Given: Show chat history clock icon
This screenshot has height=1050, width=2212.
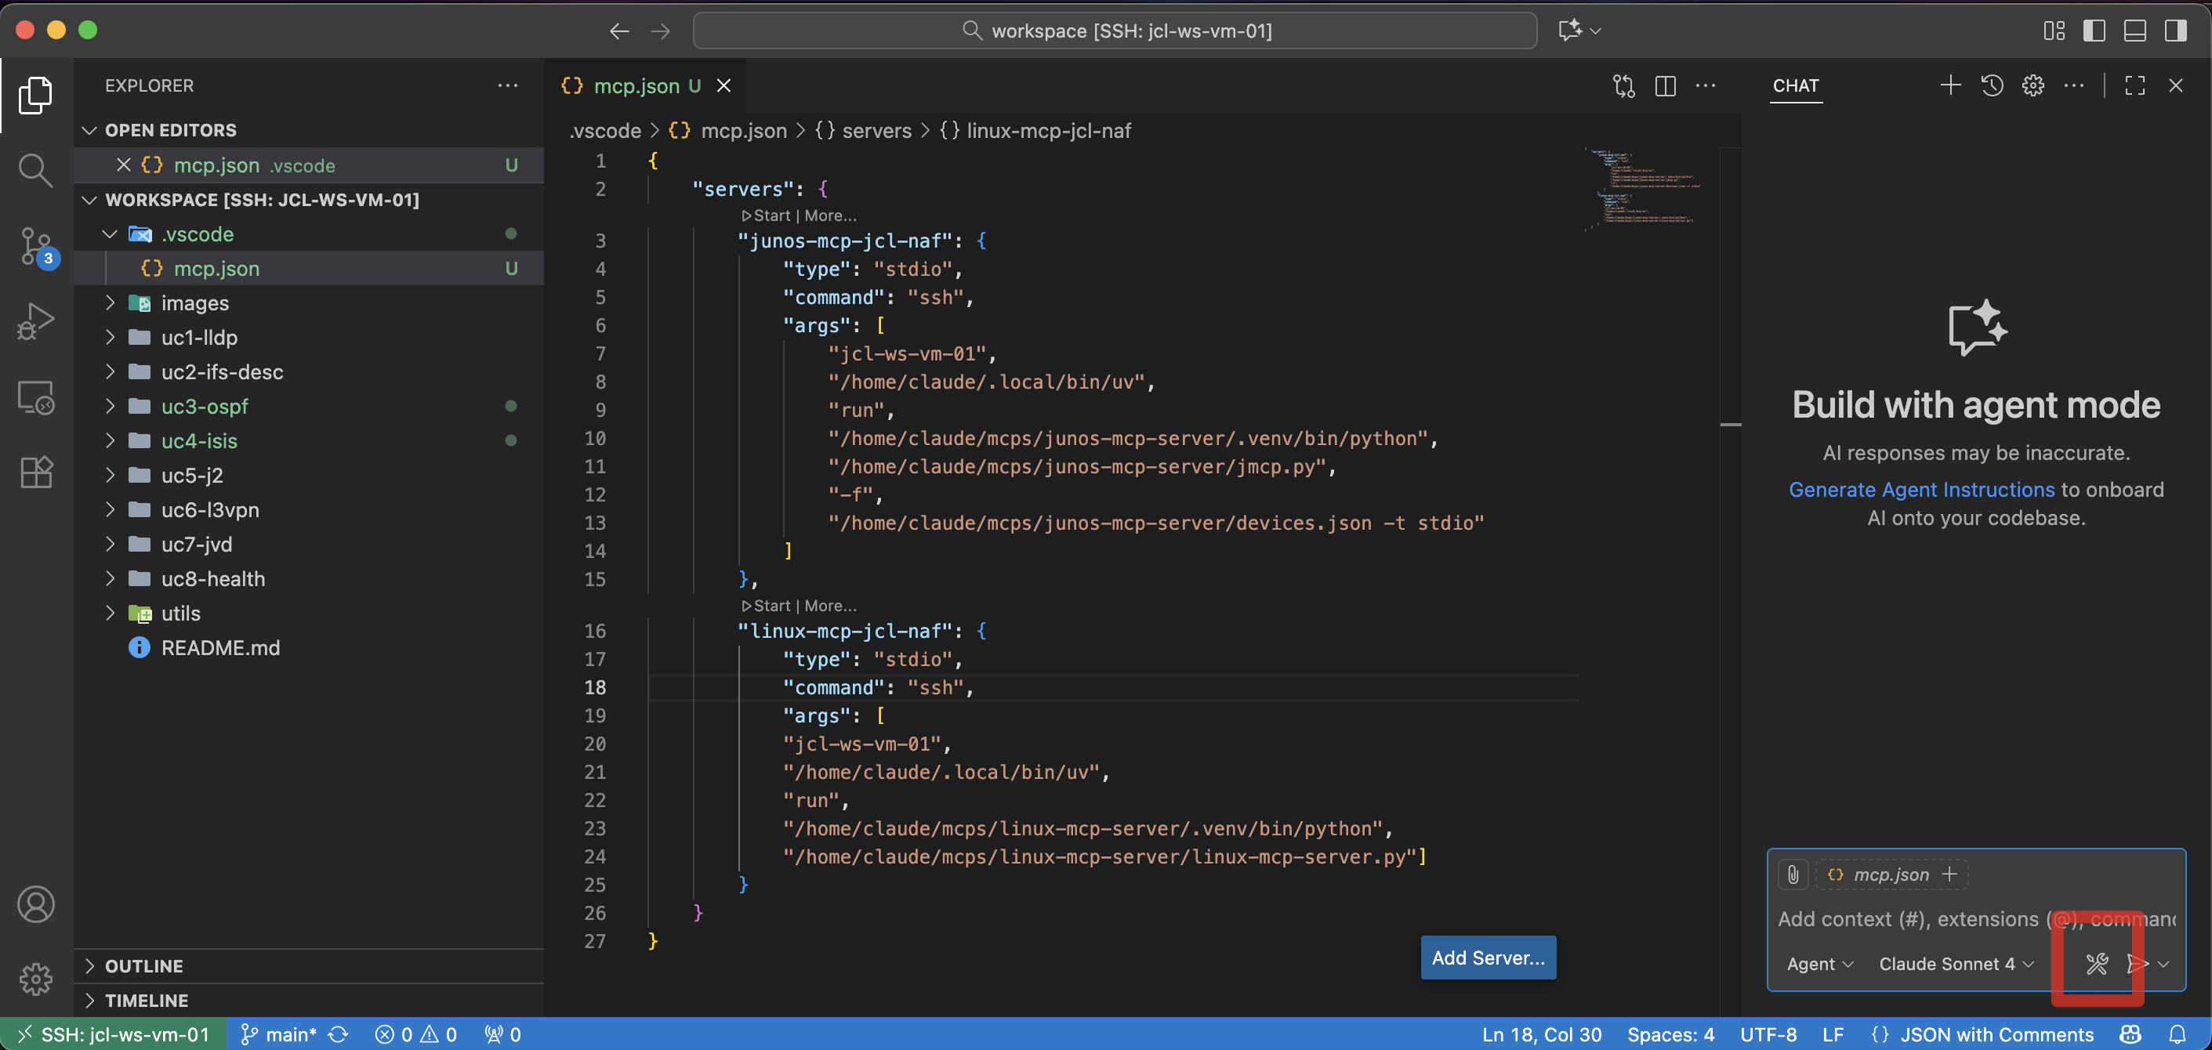Looking at the screenshot, I should coord(1993,85).
